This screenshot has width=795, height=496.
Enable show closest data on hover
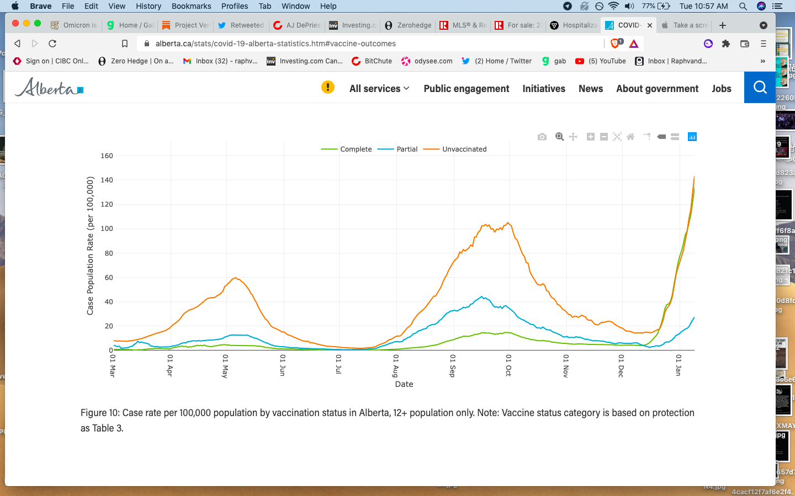point(661,137)
